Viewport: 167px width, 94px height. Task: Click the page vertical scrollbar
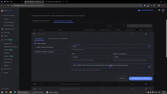click(x=166, y=39)
